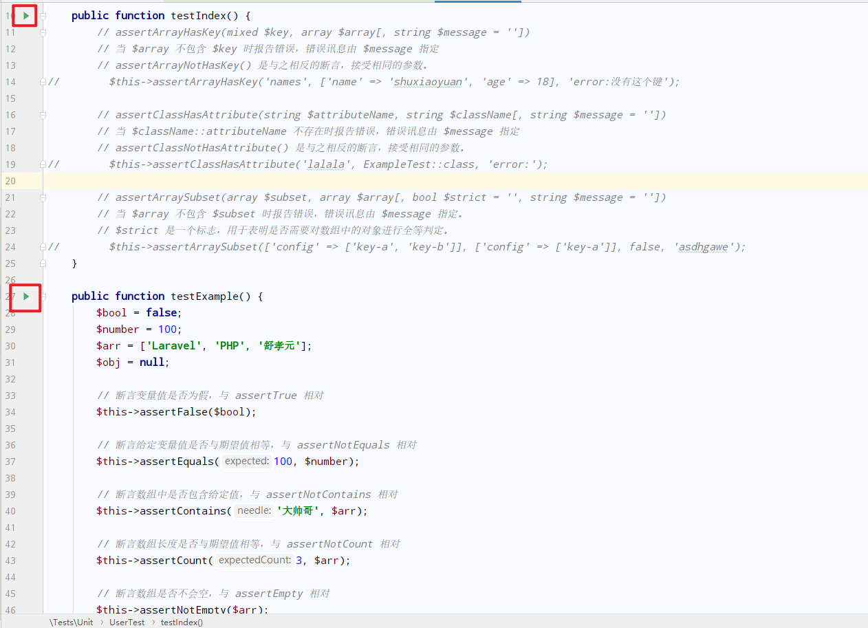
Task: Click the comment mentioning assertNotCount on line 42
Action: point(249,543)
